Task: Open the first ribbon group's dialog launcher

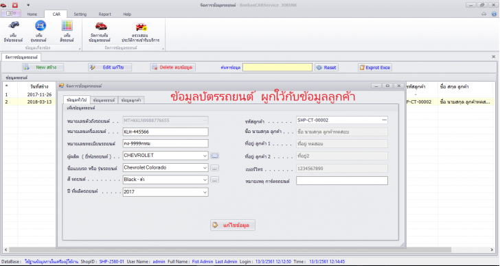Action: tap(80, 49)
